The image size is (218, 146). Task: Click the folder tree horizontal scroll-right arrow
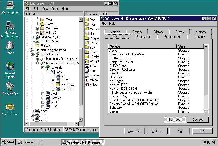pyautogui.click(x=76, y=124)
